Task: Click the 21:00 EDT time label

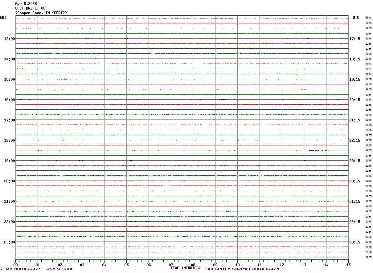Action: click(x=10, y=202)
